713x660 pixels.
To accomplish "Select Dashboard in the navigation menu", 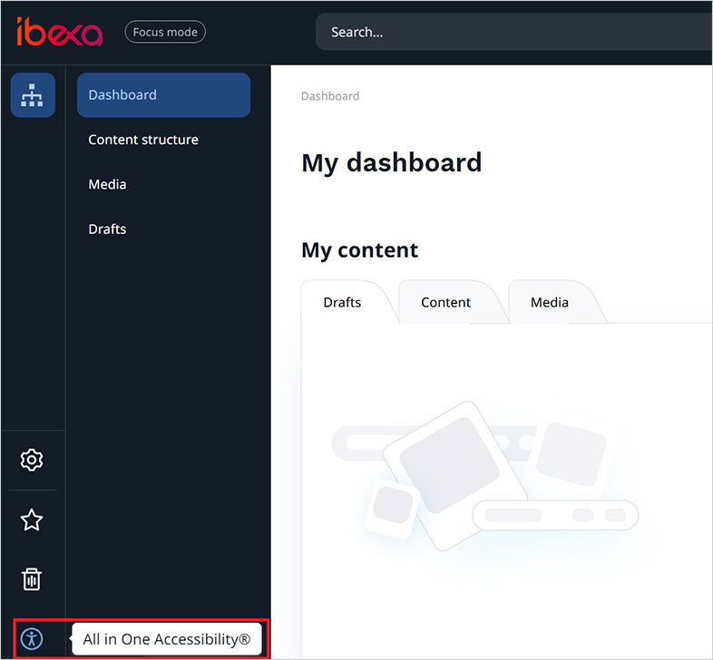I will pos(163,95).
